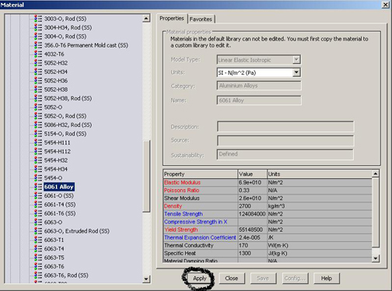Screen dimensions: 392x291
Task: Open the Units dropdown showing SI - N/m^2 (Pa)
Action: 259,72
